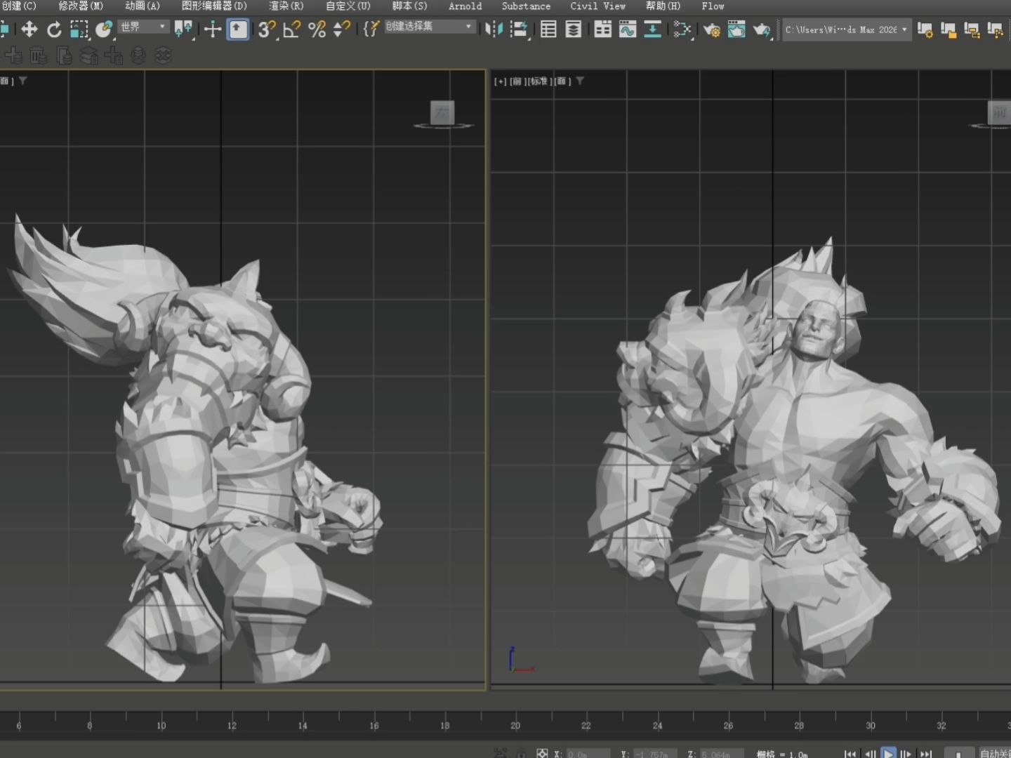Click the Dope Sheet download-arrow icon
Screen dimensions: 1011x758
click(652, 29)
